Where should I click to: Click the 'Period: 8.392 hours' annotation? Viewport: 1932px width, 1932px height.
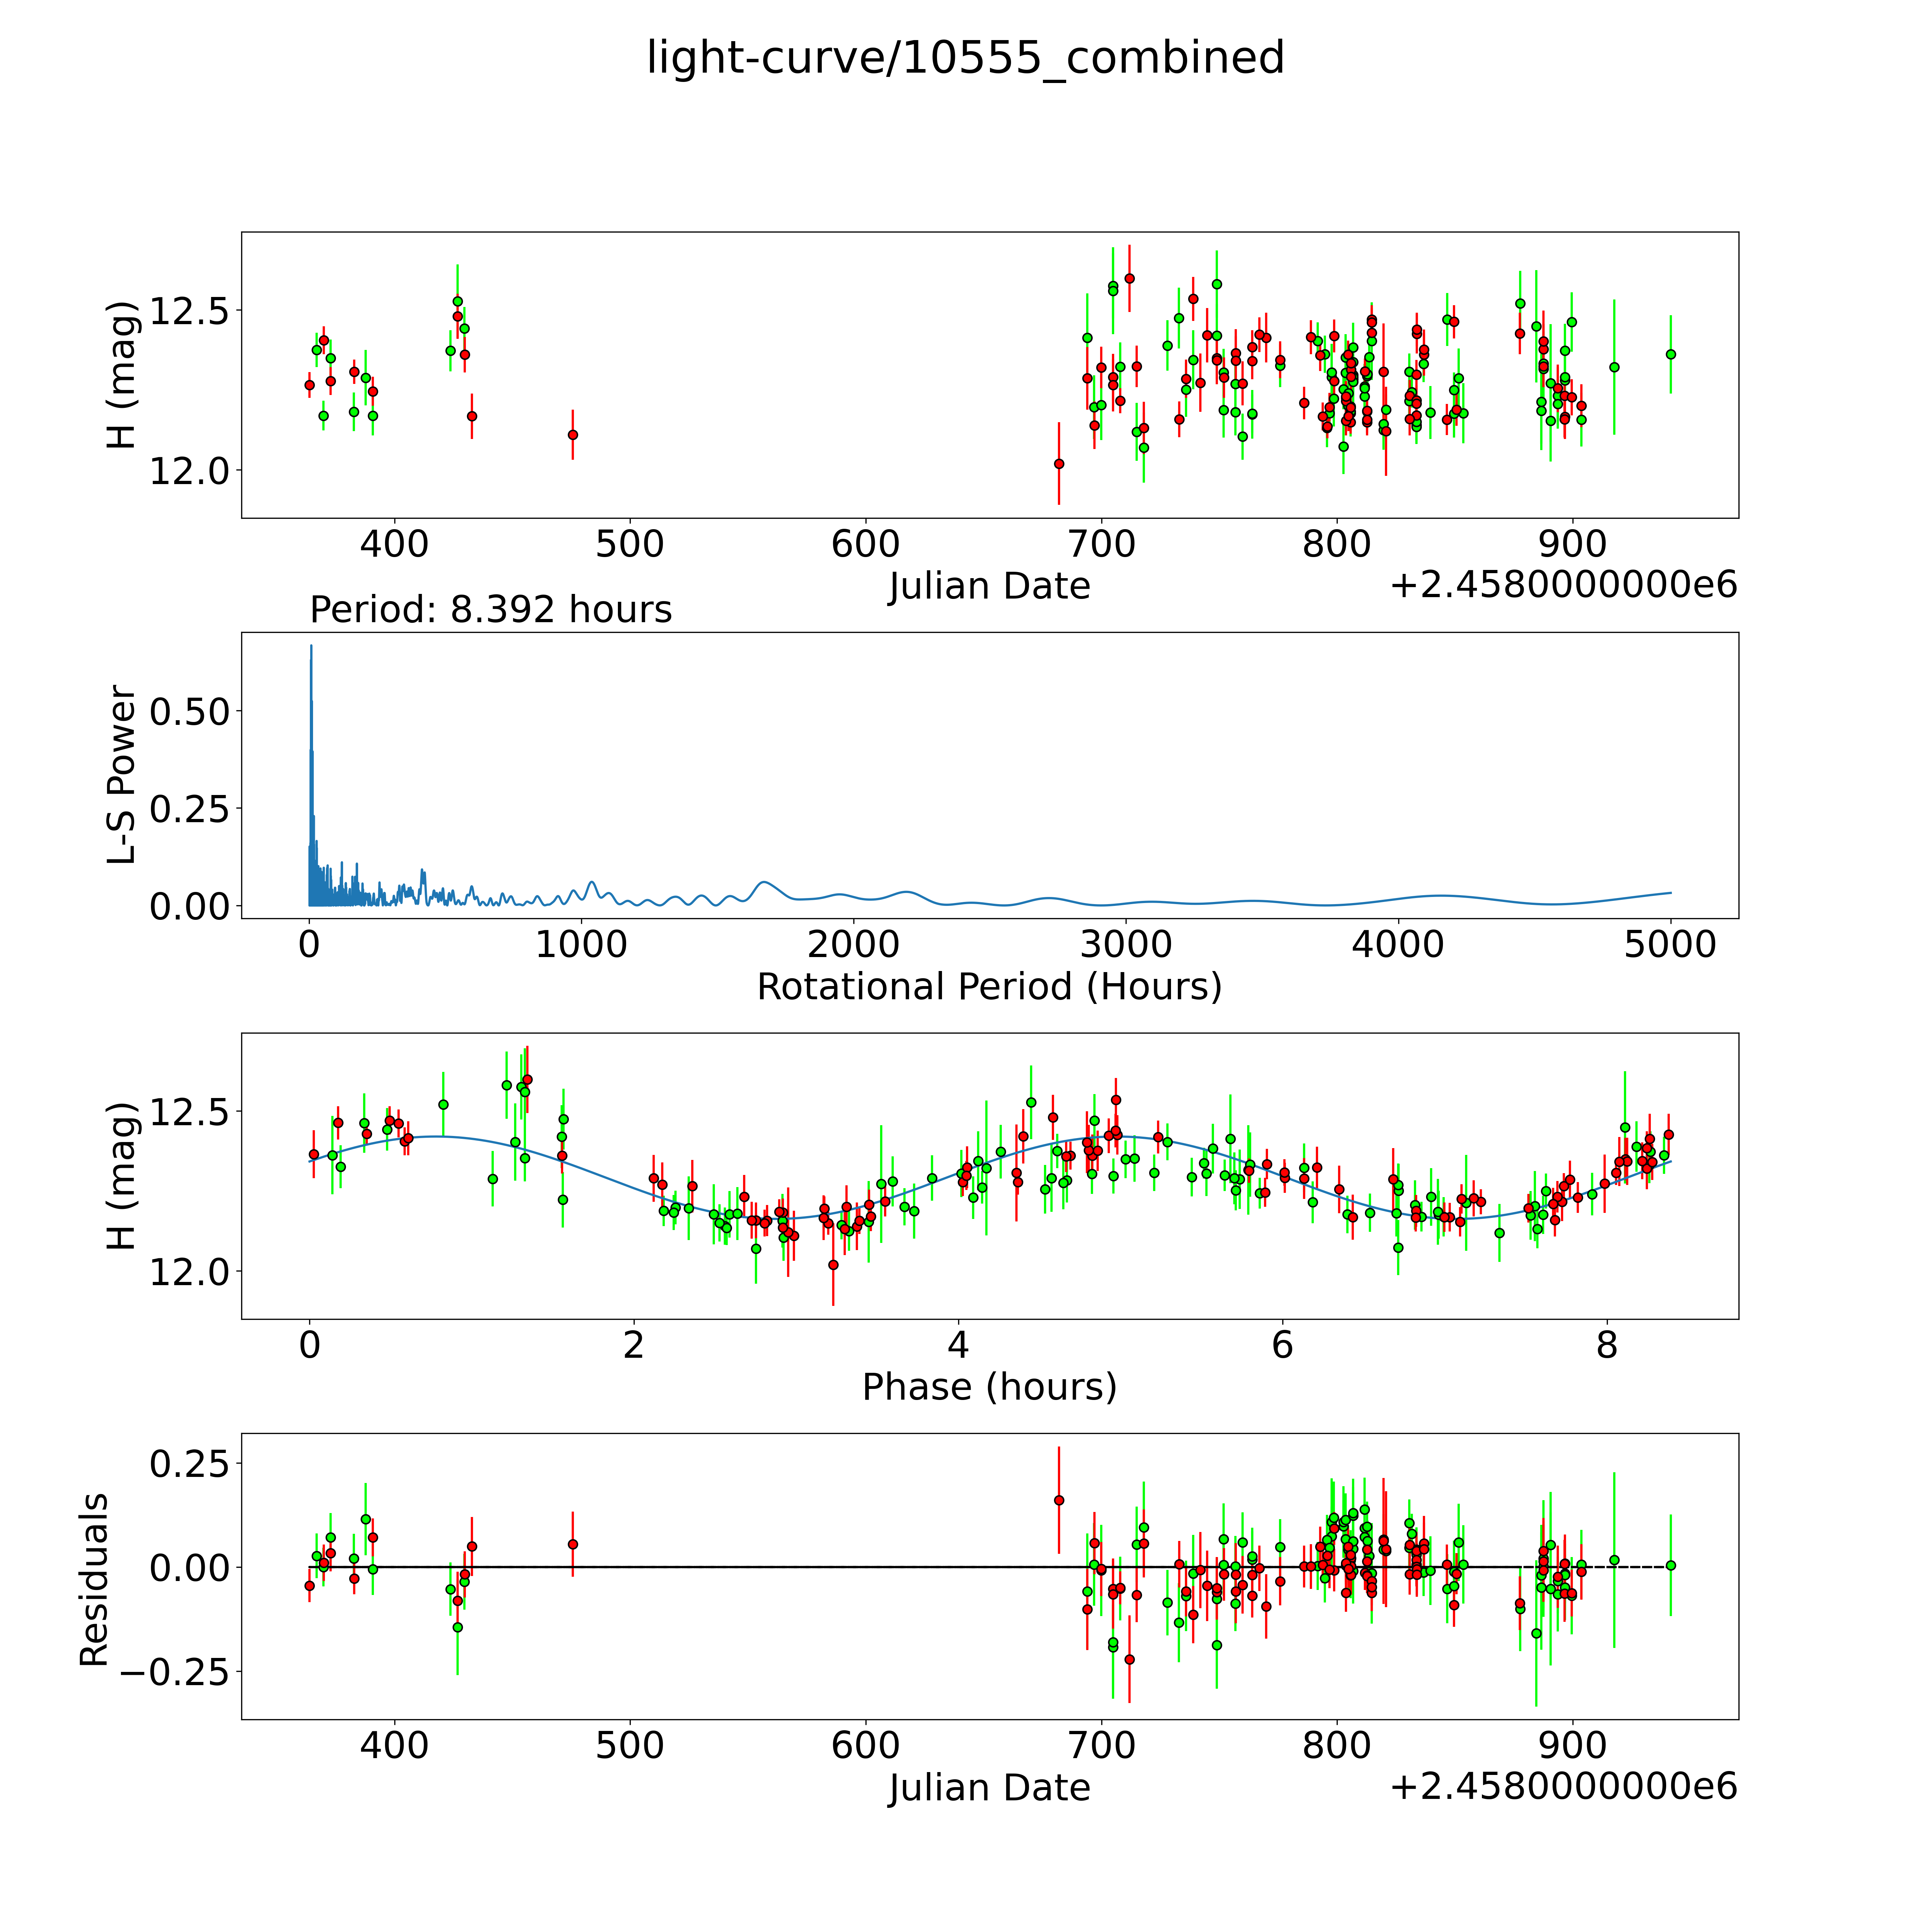(490, 609)
